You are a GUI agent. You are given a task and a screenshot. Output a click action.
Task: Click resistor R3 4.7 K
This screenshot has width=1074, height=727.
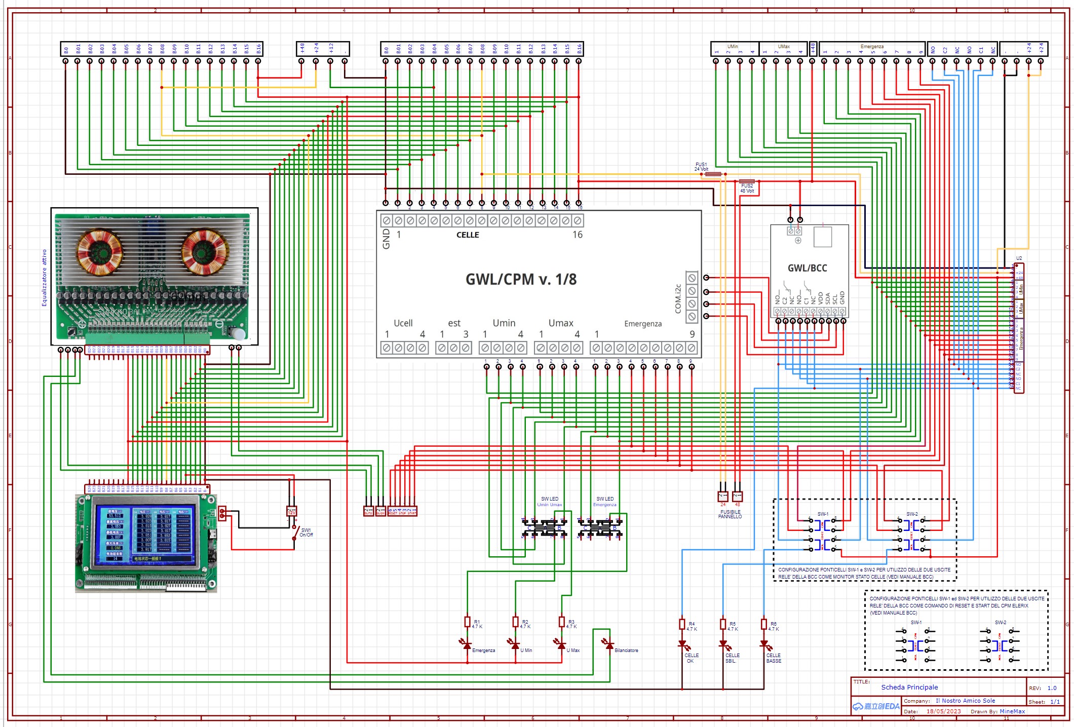(561, 622)
